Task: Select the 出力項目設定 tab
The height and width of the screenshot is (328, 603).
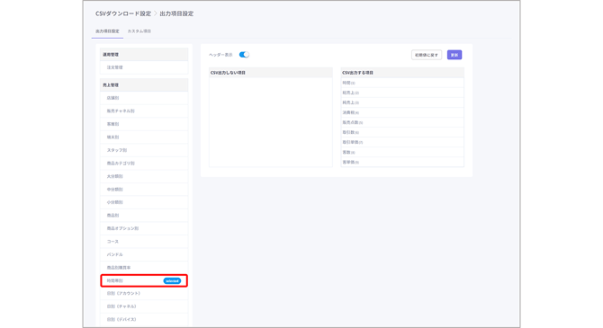Action: coord(107,31)
